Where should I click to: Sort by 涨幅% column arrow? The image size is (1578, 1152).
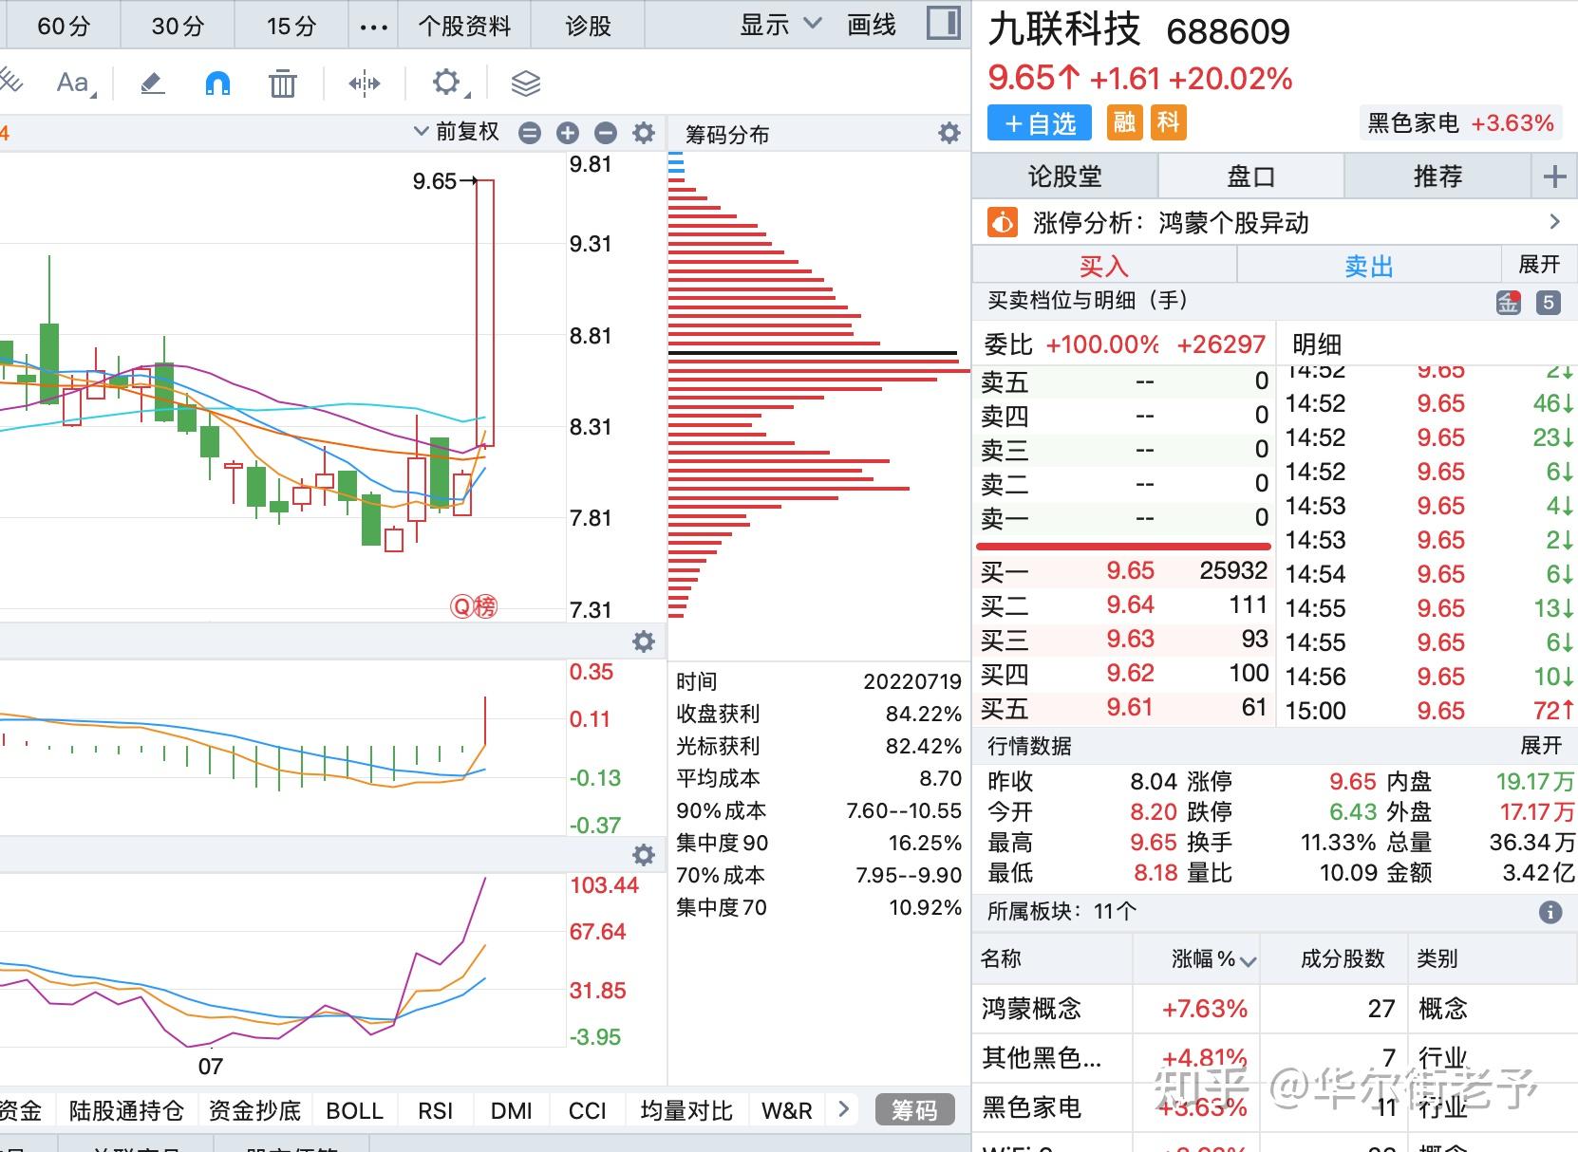pos(1249,961)
